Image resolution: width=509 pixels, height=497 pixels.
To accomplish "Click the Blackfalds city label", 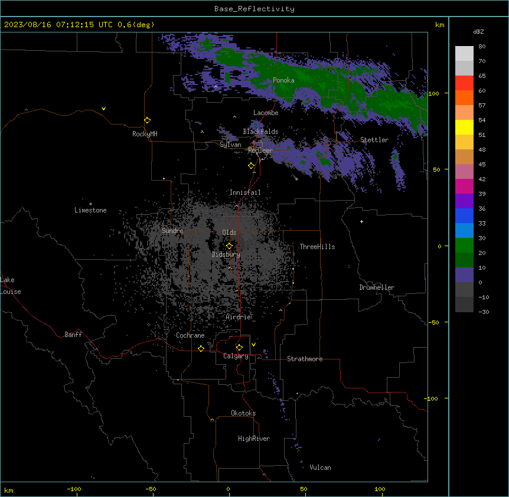I will [x=260, y=132].
